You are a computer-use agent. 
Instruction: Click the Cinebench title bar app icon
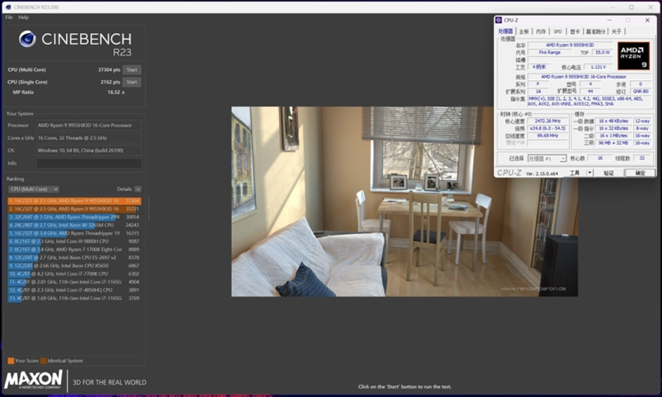[x=9, y=7]
